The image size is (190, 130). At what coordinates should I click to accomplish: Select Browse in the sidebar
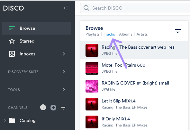coord(36,28)
